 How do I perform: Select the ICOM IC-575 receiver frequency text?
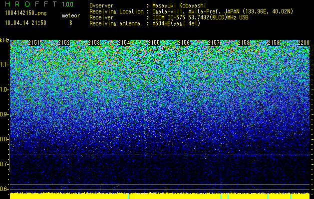pos(200,17)
